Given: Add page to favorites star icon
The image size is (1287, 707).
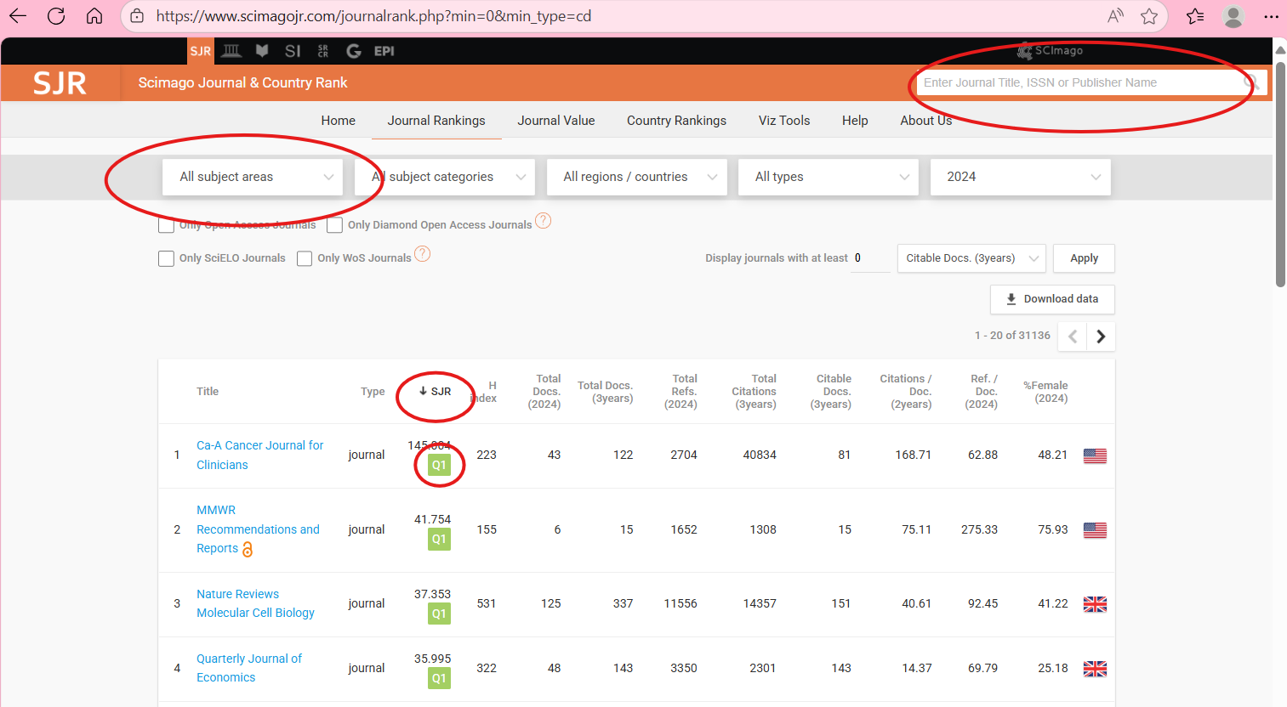Looking at the screenshot, I should coord(1149,16).
